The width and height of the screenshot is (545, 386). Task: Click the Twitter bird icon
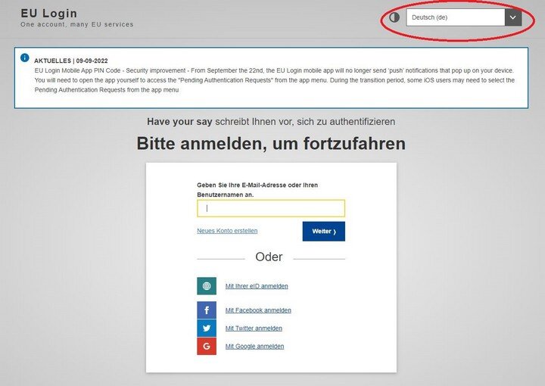point(207,328)
